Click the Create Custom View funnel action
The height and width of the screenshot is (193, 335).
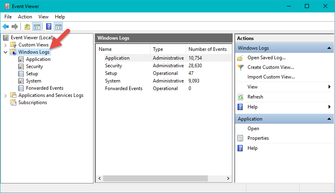(270, 67)
